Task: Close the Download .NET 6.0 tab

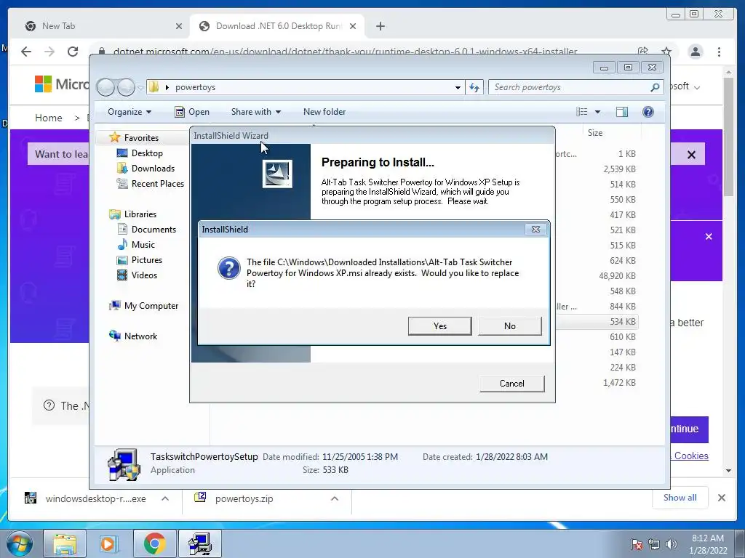Action: coord(353,26)
